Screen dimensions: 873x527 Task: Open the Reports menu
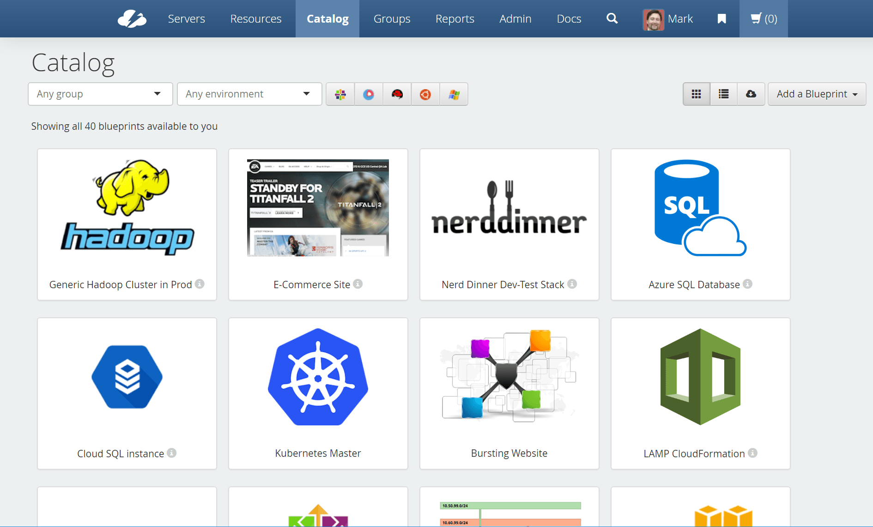[x=455, y=18]
